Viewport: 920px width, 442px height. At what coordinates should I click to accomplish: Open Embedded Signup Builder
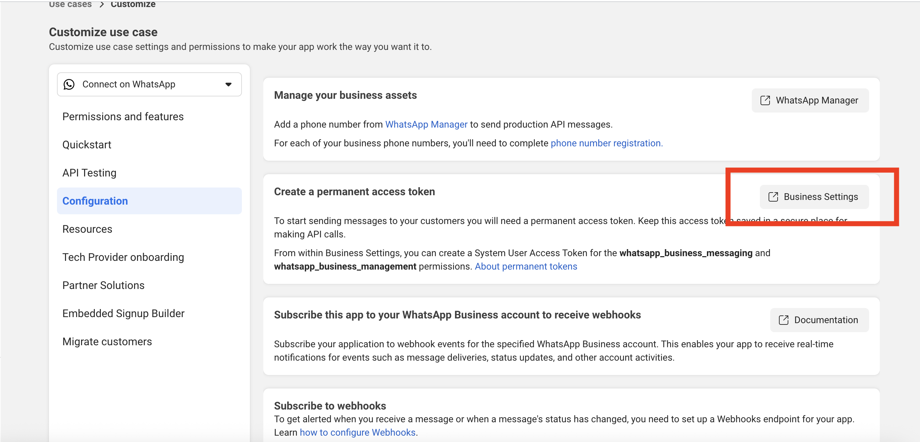123,313
